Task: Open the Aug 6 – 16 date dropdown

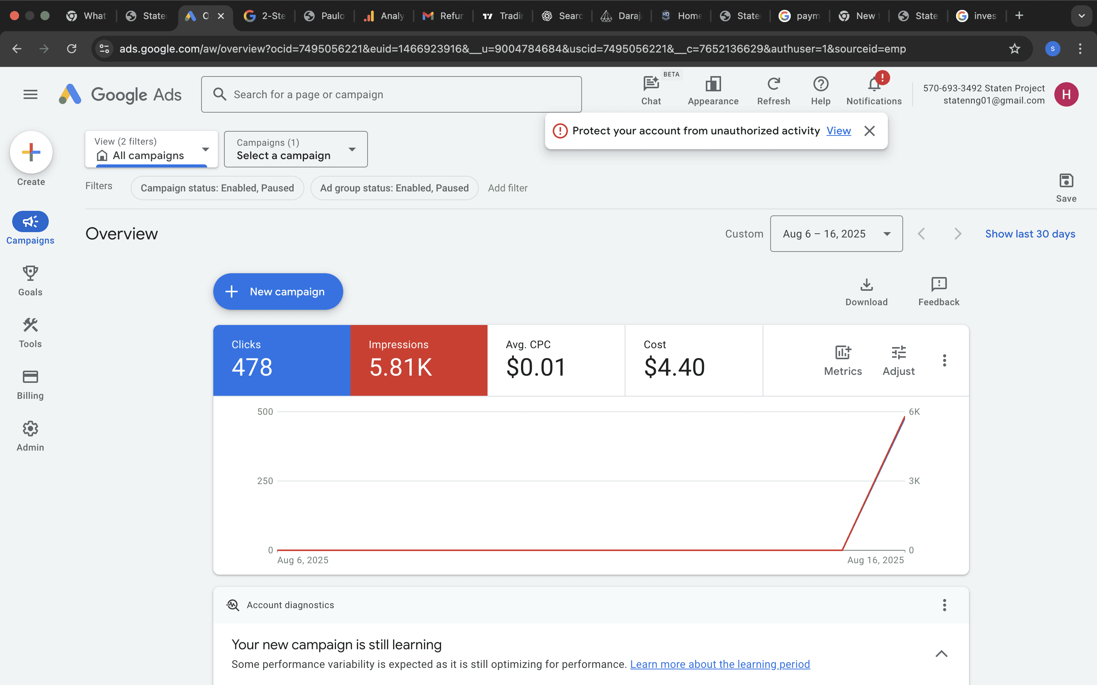Action: (x=836, y=234)
